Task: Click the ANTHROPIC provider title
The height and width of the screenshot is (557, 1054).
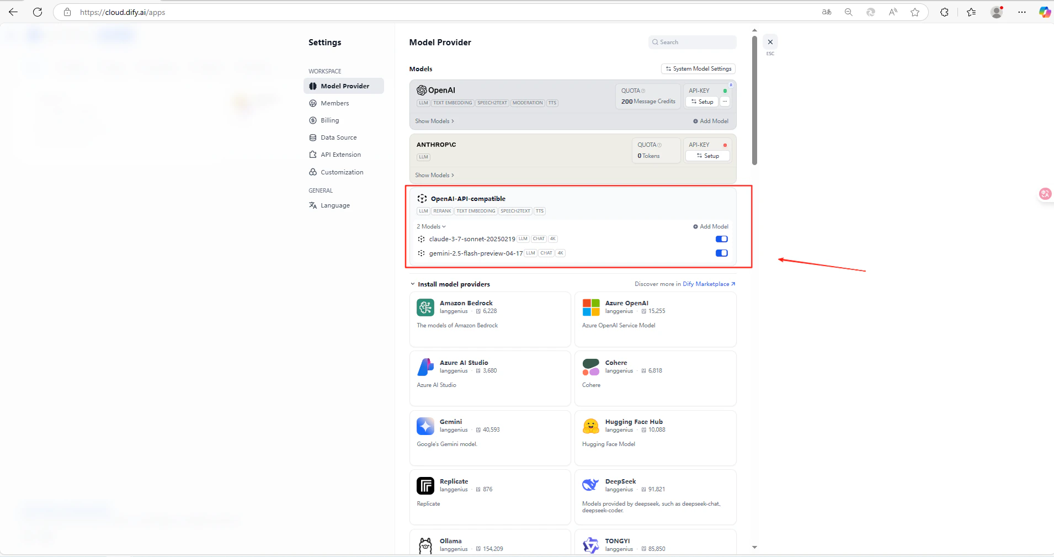Action: click(436, 145)
